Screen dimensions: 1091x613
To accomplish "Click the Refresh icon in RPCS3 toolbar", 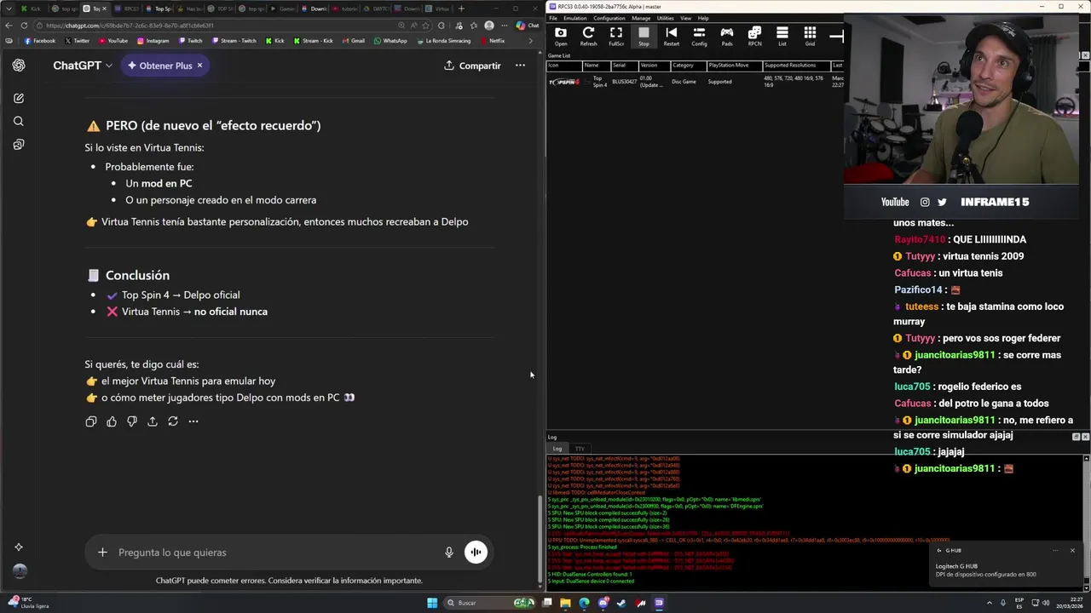I will pos(588,37).
